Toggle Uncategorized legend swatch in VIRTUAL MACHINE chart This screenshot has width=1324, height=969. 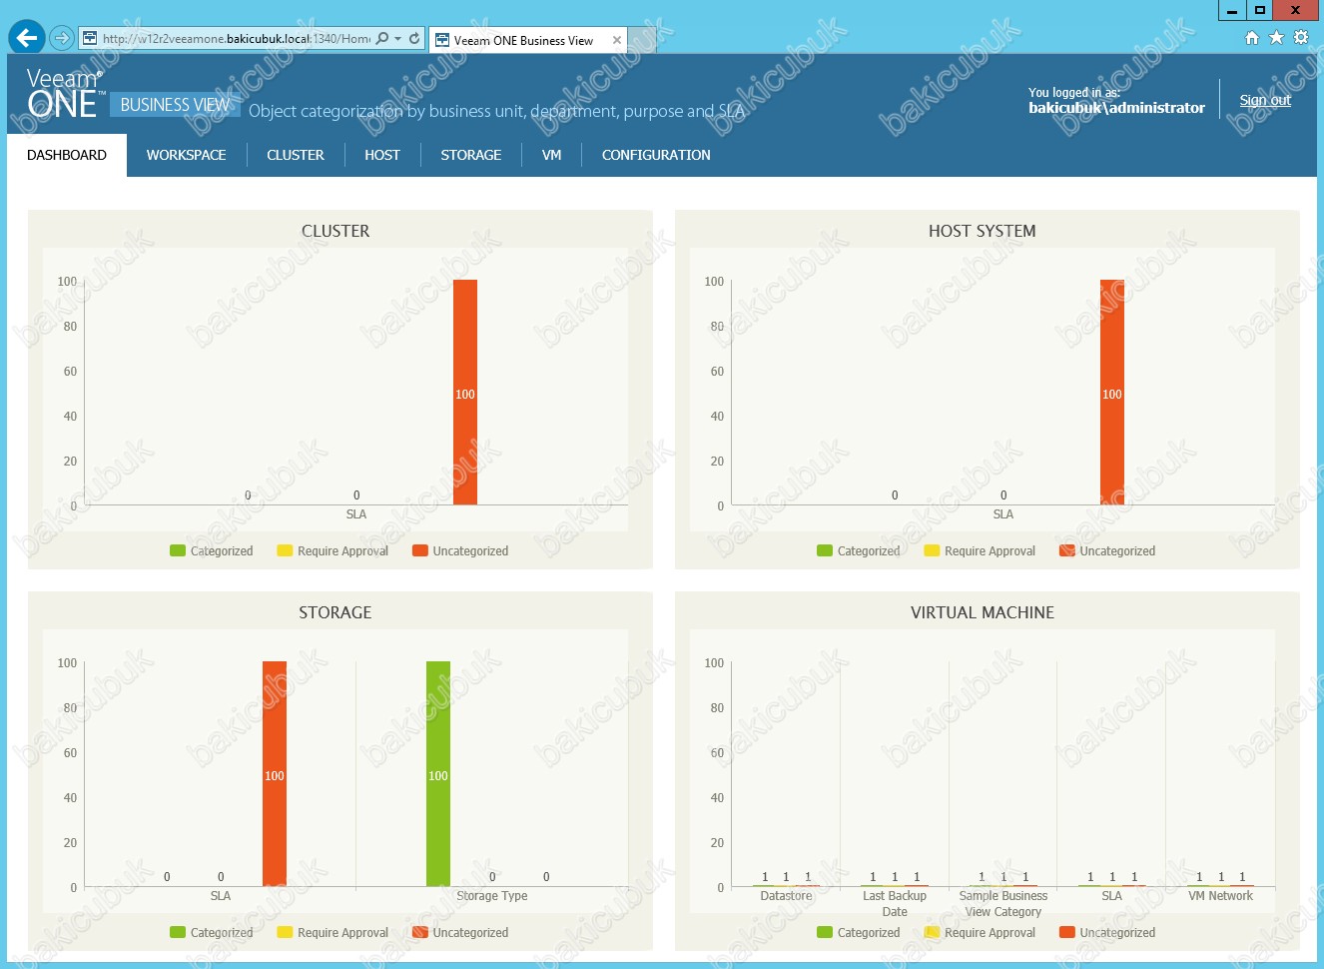(1067, 932)
